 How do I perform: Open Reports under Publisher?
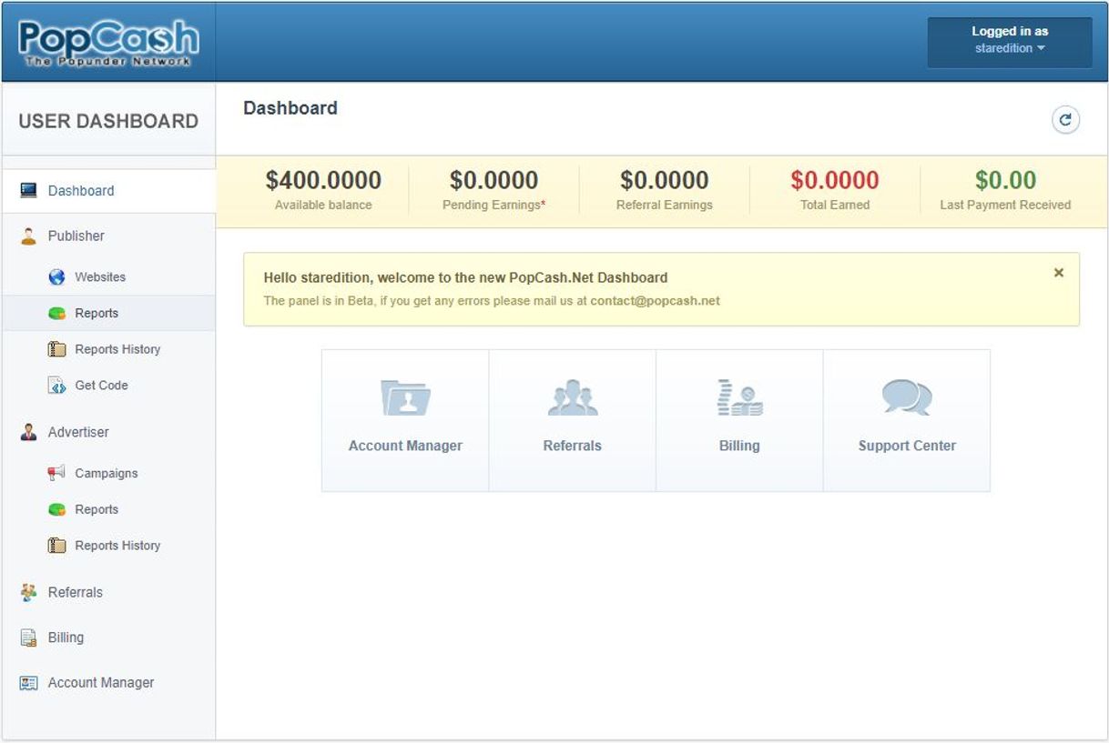click(x=97, y=314)
